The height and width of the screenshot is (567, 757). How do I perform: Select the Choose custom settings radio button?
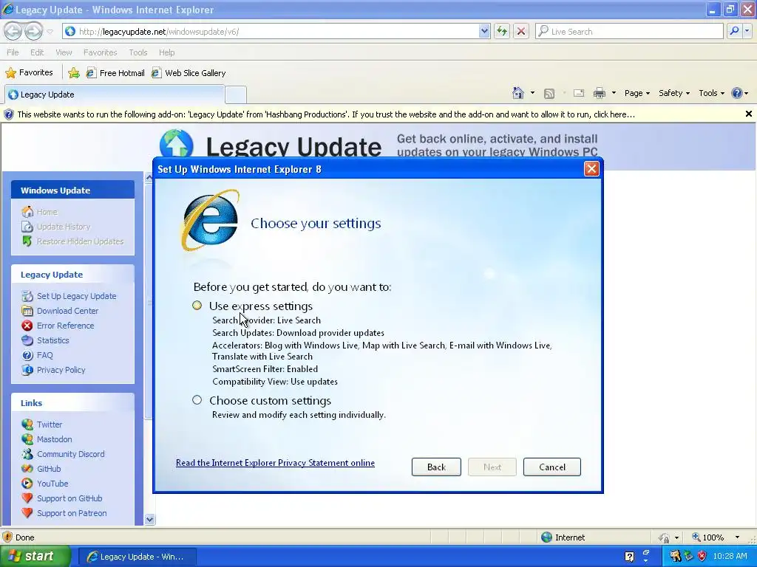[197, 399]
